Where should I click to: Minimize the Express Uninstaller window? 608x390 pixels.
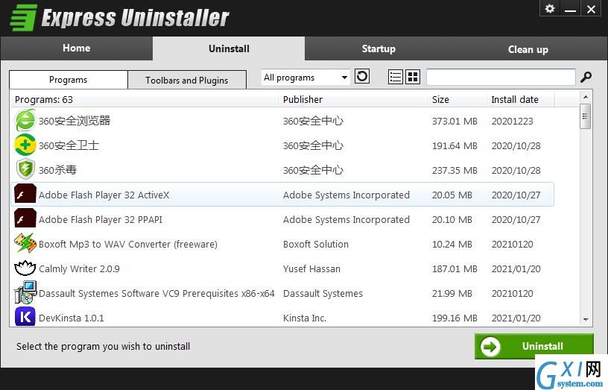pyautogui.click(x=570, y=8)
